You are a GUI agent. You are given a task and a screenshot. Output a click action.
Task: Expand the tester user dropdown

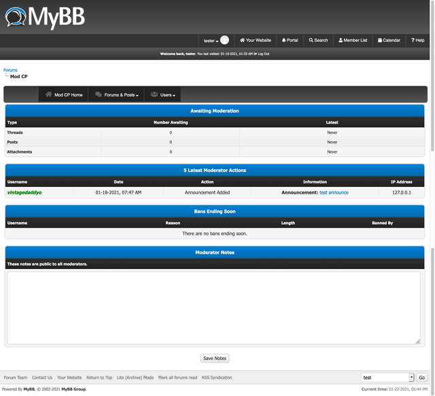tap(211, 41)
